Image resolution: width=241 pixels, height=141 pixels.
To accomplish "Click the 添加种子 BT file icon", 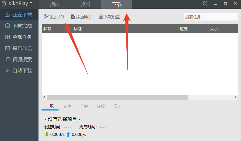I will coord(73,17).
